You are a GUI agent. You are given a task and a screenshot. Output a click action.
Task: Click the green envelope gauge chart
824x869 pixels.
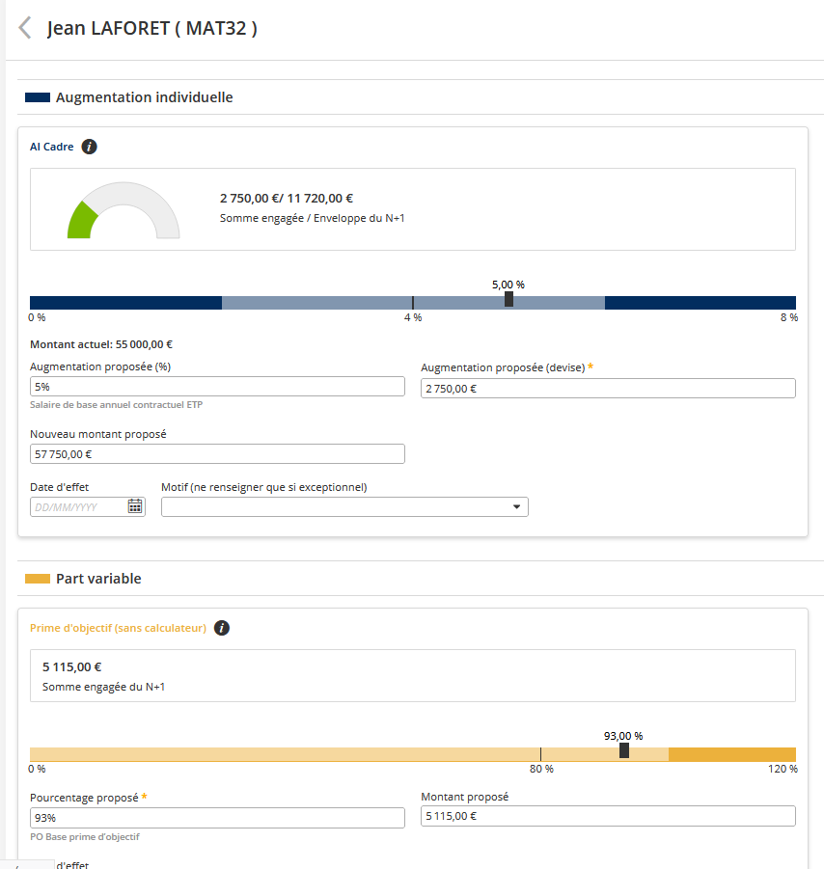(x=123, y=211)
